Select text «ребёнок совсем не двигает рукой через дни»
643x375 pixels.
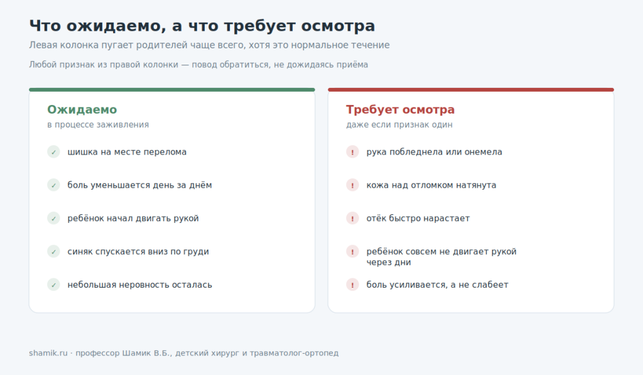(x=441, y=257)
